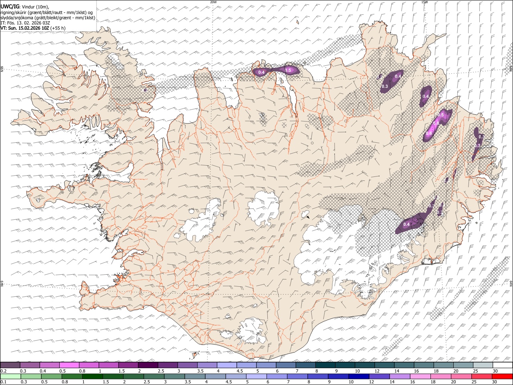
Task: Click the 15W longitude label
Action: tap(424, 2)
